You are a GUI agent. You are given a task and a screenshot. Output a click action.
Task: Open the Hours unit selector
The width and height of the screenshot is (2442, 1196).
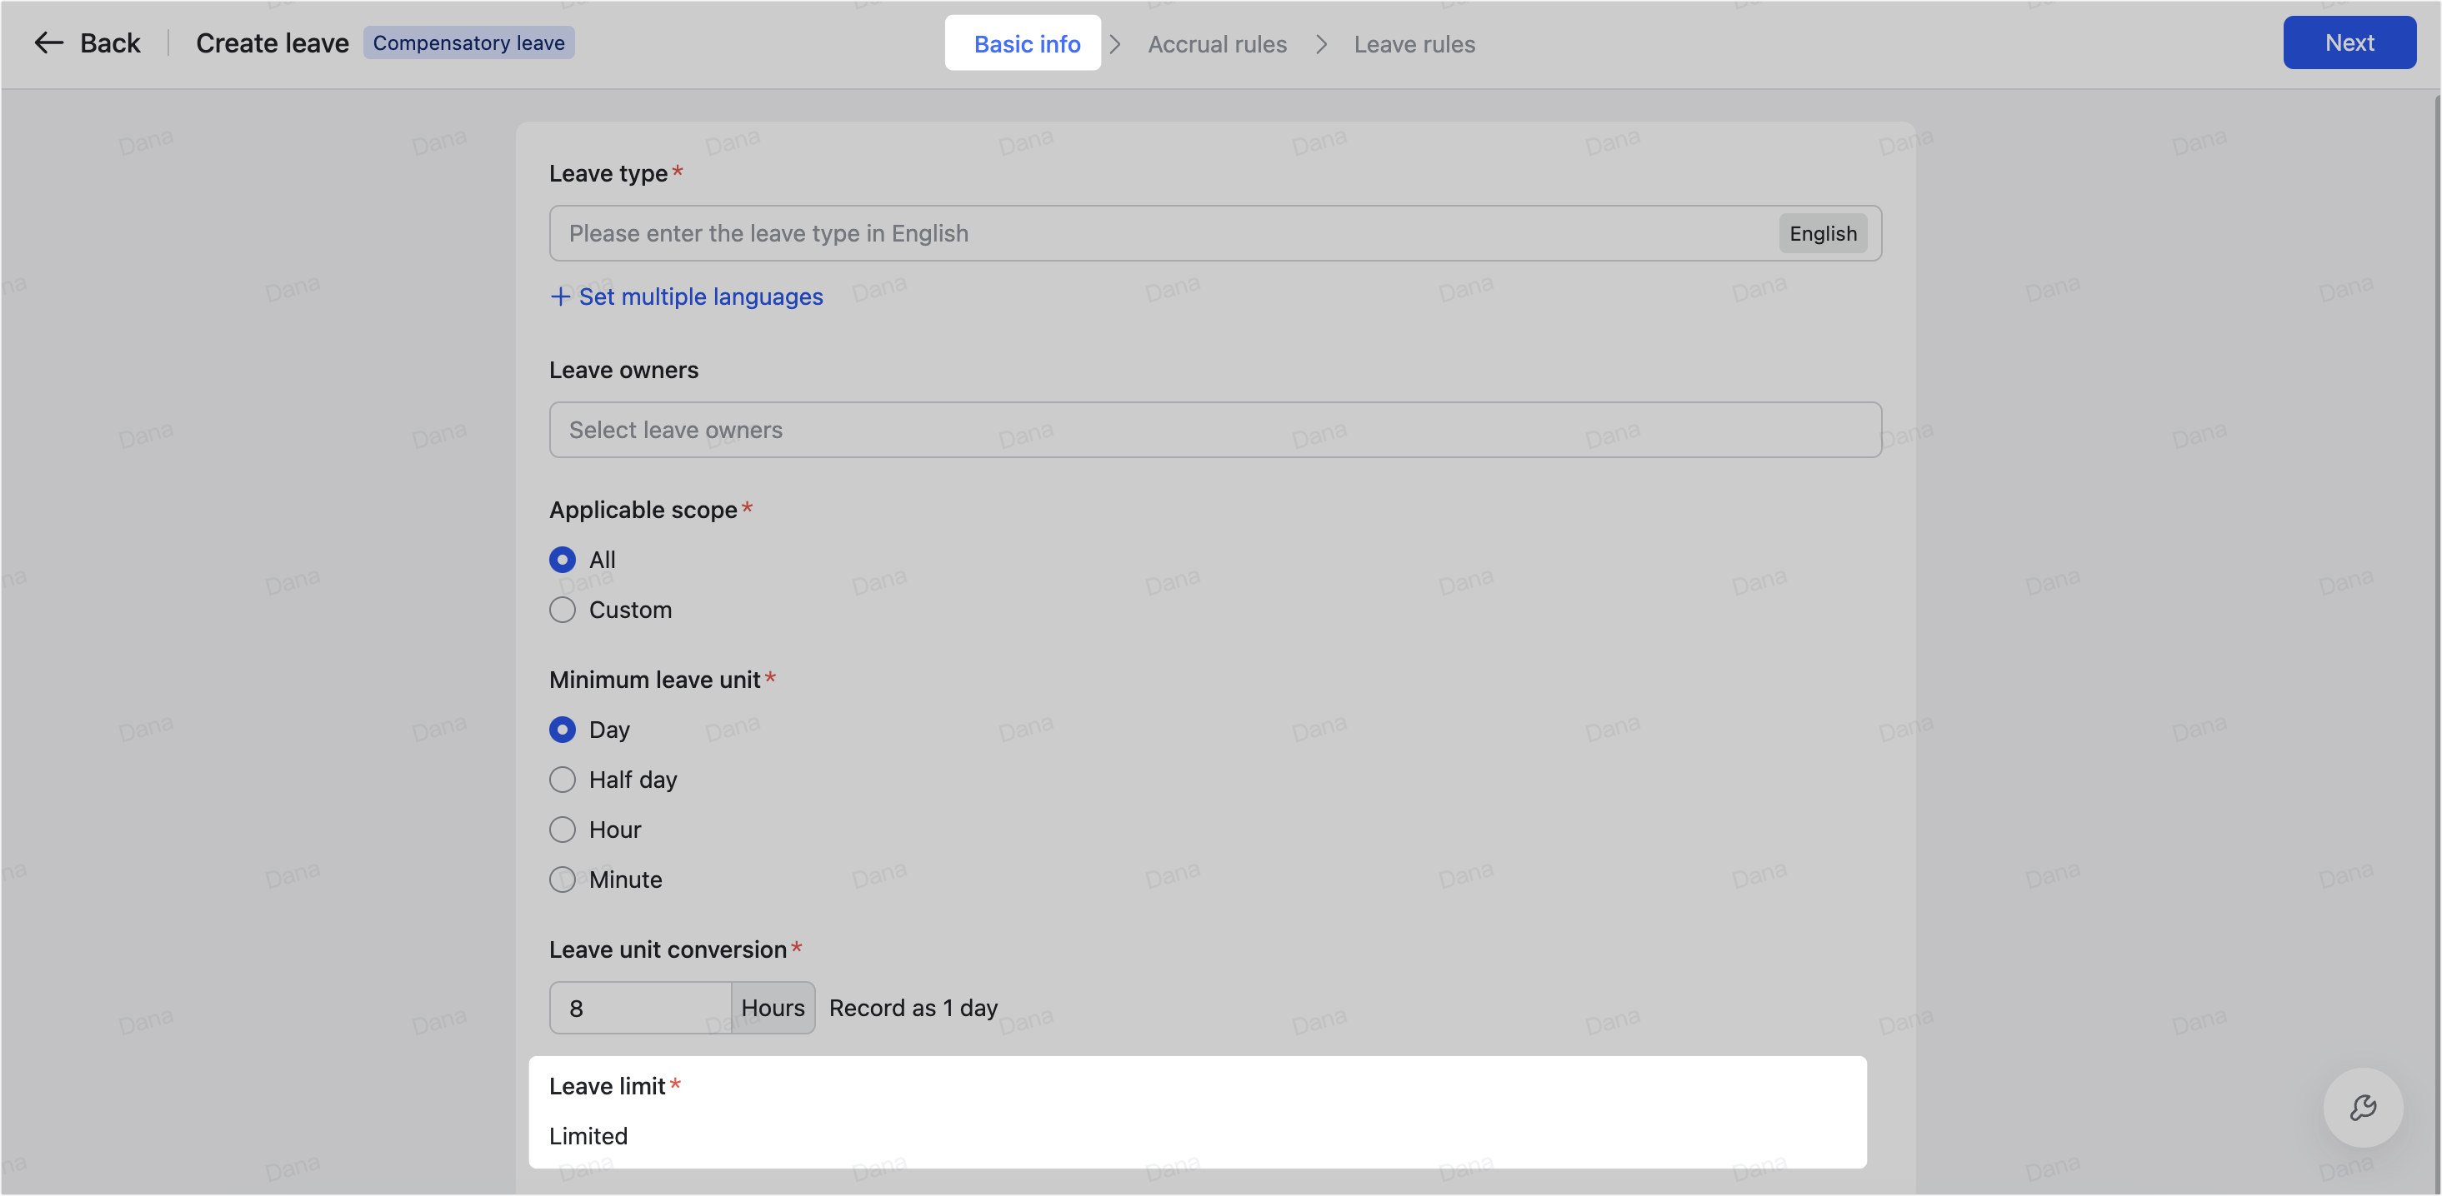773,1007
